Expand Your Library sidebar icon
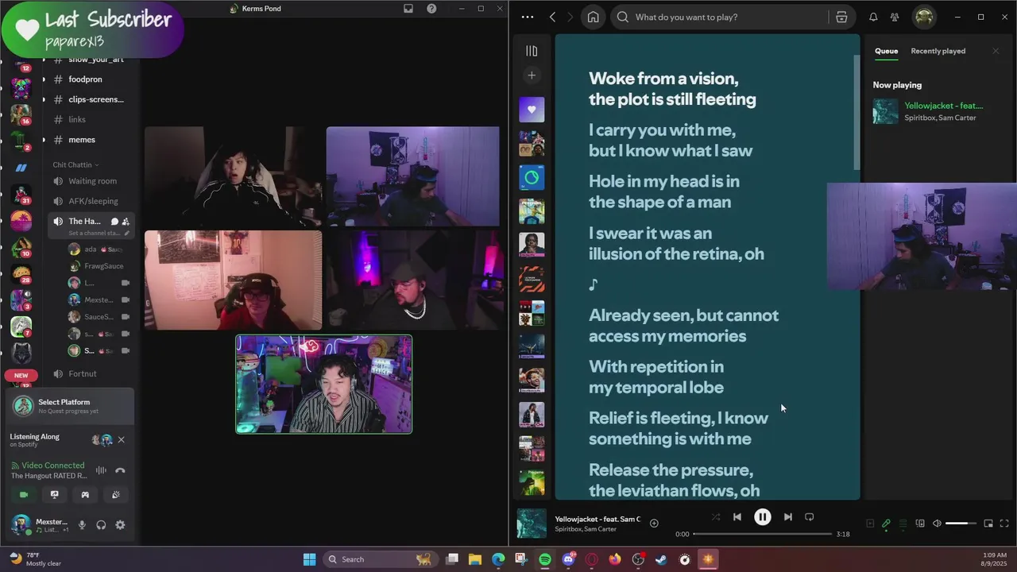Screen dimensions: 1017x572 [532, 51]
